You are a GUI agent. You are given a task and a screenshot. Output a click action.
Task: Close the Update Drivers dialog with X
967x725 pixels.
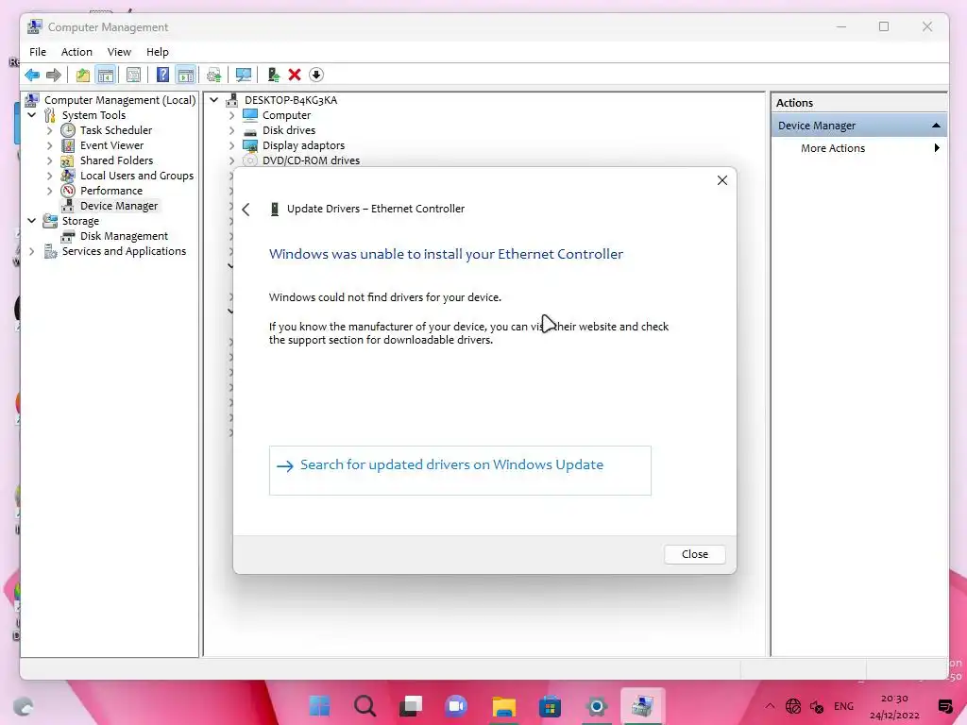tap(722, 180)
